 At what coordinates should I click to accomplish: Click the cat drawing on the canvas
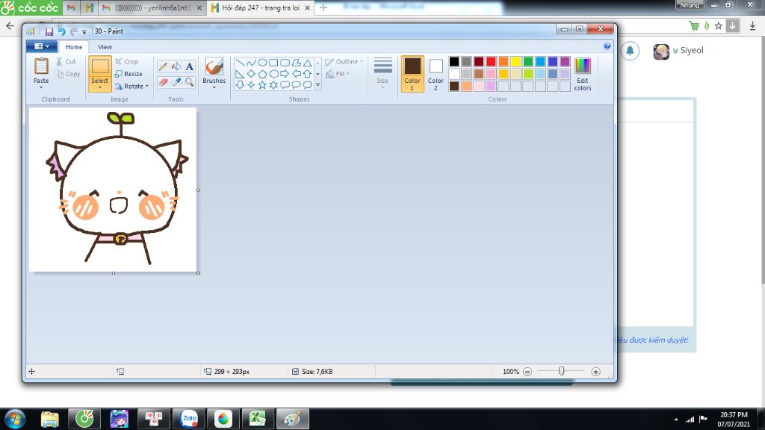(x=119, y=189)
